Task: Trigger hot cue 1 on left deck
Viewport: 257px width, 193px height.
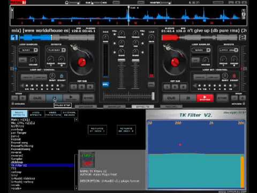Action: (74, 87)
